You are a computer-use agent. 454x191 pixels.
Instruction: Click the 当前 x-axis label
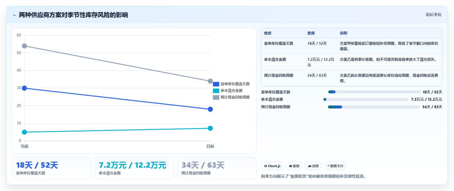coord(25,146)
